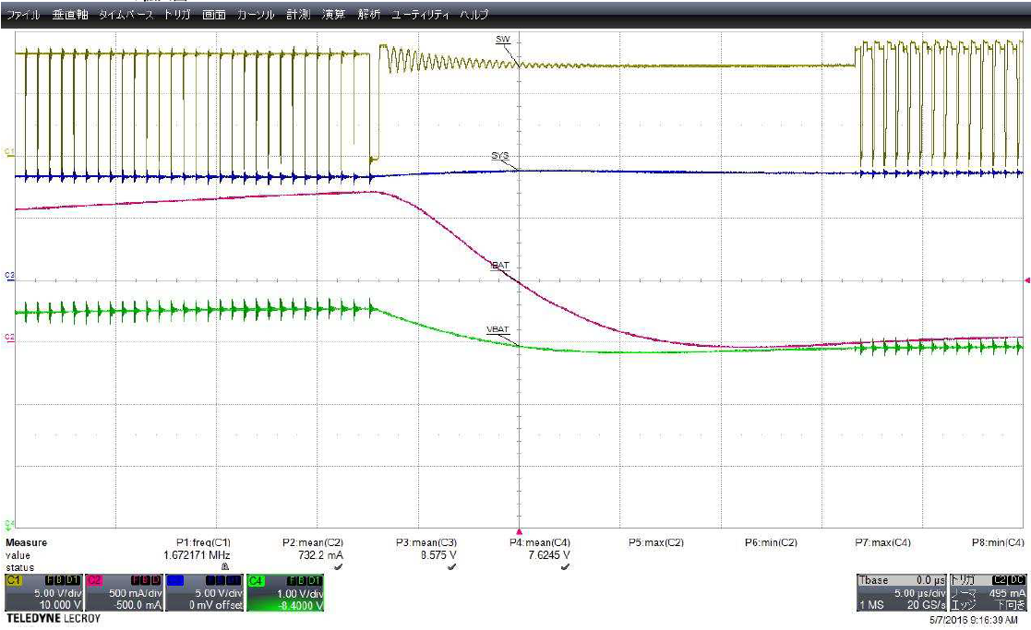Screen dimensions: 1031x630
Task: Open the ヘルプ (Help) menu
Action: (474, 15)
